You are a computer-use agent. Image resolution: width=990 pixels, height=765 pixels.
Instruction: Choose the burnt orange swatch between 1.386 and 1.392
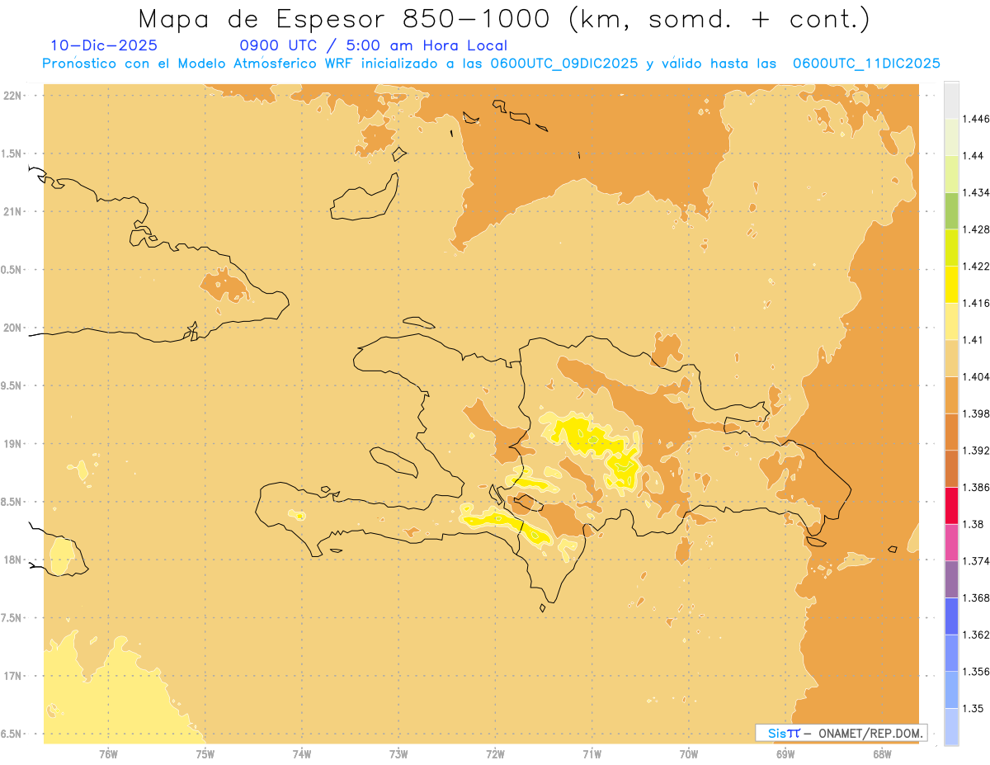(951, 469)
